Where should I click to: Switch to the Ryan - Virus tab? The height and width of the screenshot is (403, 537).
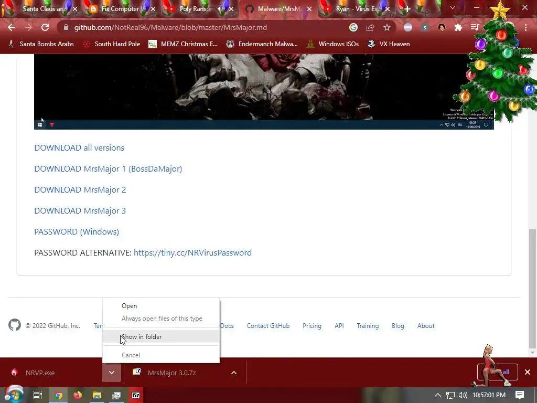[x=356, y=9]
